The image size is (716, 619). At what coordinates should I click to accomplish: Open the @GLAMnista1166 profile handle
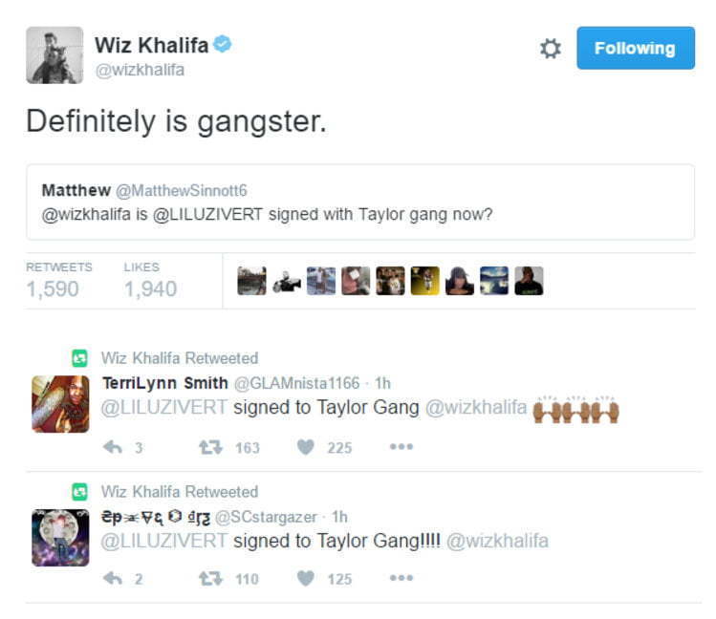(x=296, y=383)
